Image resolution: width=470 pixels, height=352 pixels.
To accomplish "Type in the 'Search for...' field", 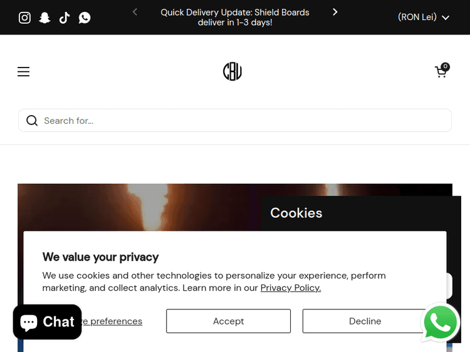I will [x=244, y=121].
